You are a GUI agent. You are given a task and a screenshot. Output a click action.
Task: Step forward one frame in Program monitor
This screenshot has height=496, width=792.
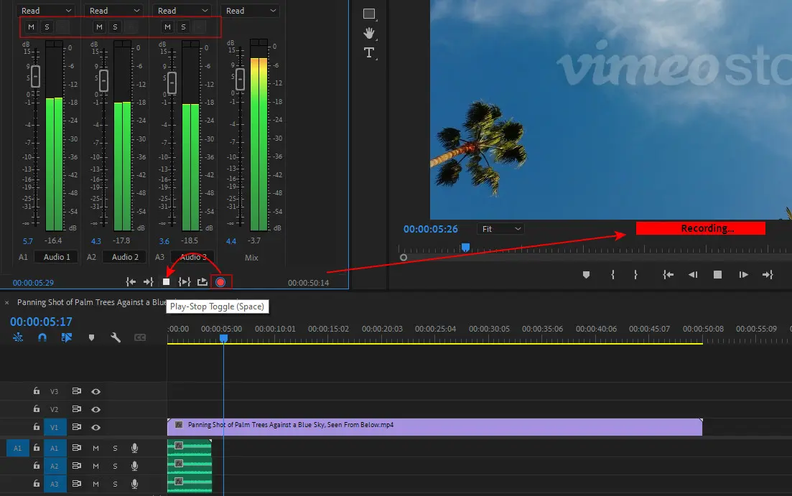point(743,275)
